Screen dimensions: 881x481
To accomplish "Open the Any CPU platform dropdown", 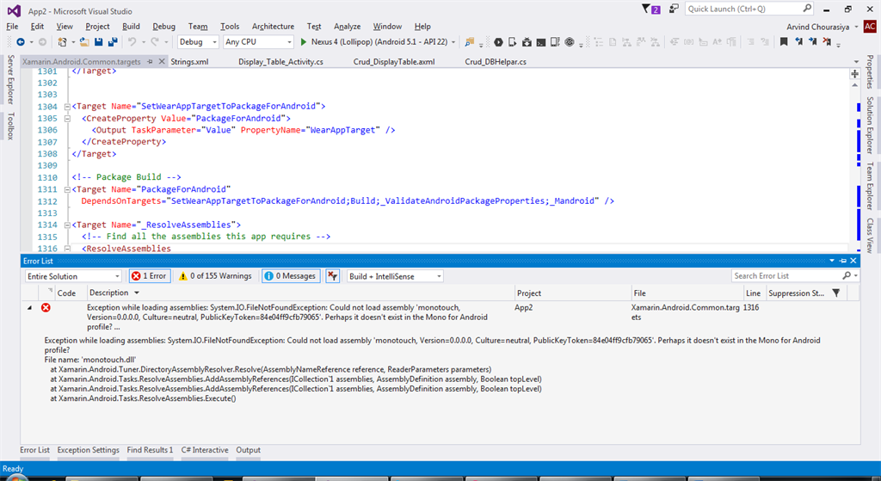I will click(258, 42).
